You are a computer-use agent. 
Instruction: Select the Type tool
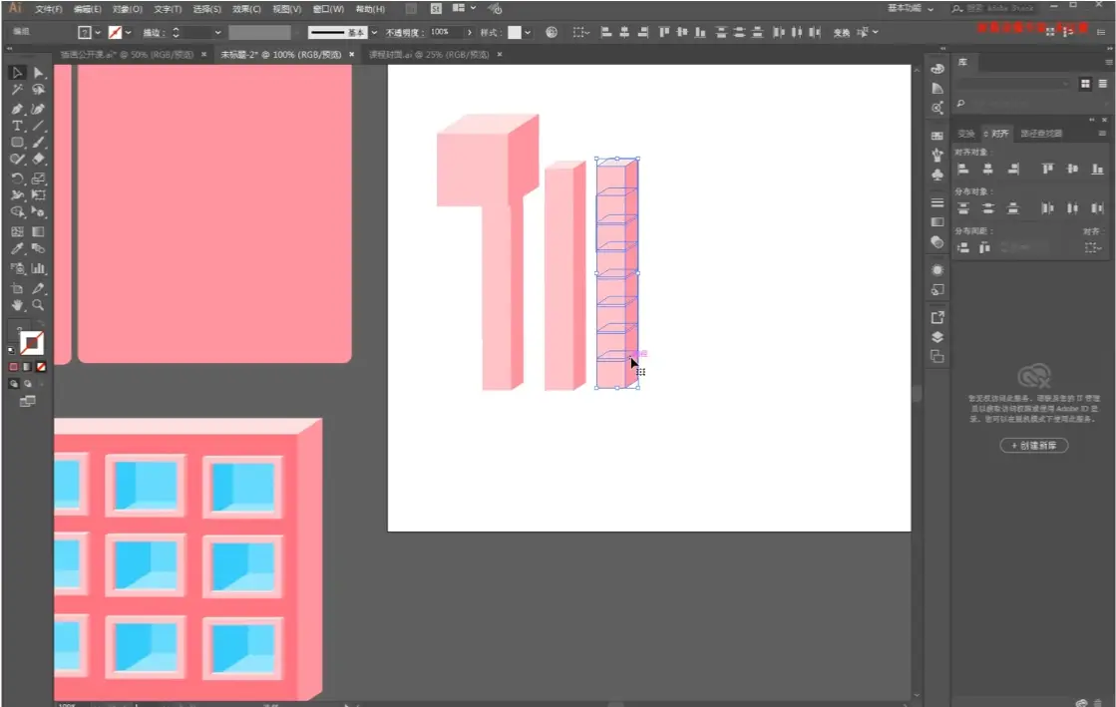16,125
